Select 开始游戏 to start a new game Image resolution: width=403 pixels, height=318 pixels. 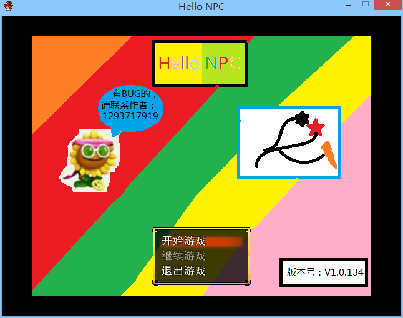(x=201, y=241)
